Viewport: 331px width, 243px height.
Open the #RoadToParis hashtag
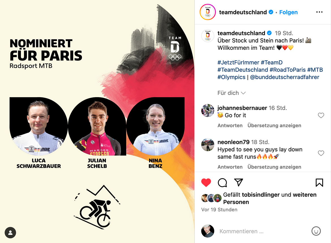point(287,70)
